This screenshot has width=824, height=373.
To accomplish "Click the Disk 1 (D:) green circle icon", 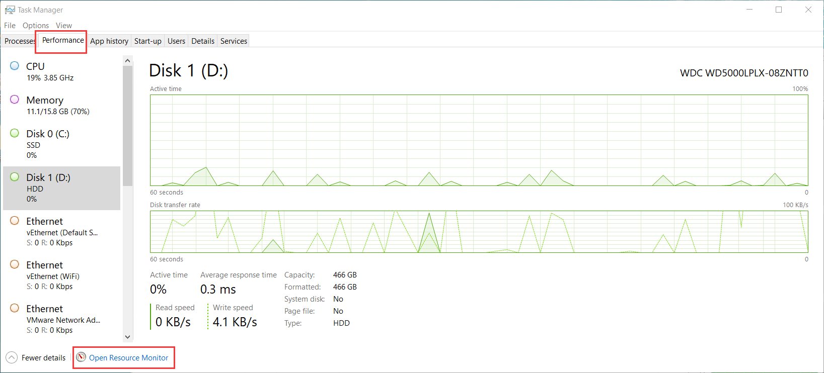I will 15,177.
